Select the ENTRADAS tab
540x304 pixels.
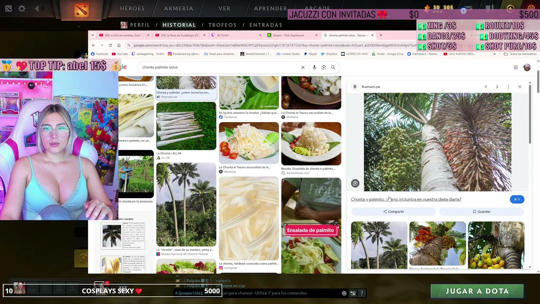tap(266, 25)
